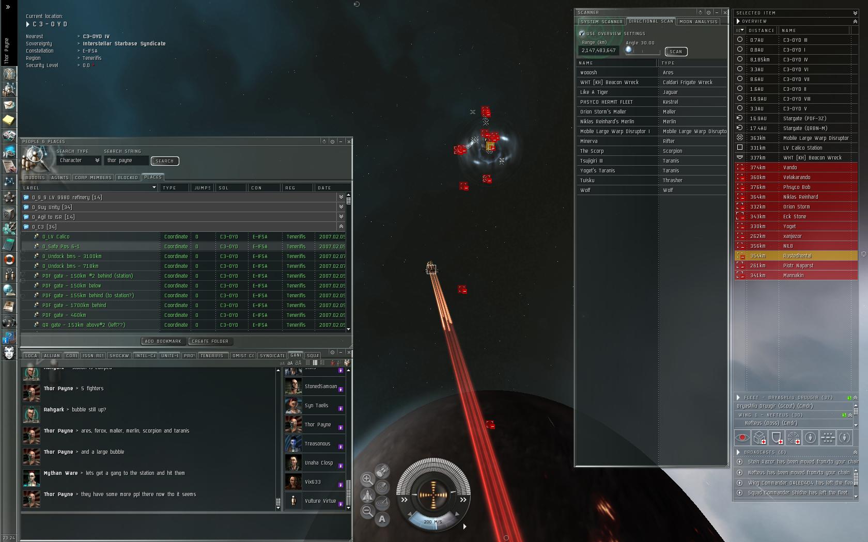This screenshot has height=542, width=868.
Task: Open the Corp Members tab
Action: 93,178
